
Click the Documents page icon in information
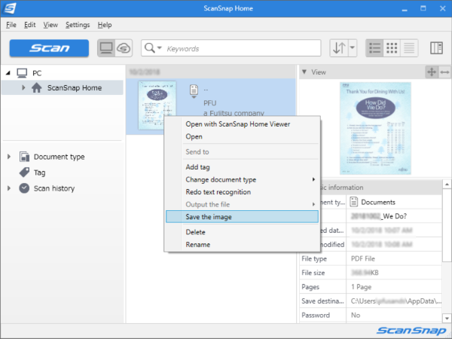point(354,202)
